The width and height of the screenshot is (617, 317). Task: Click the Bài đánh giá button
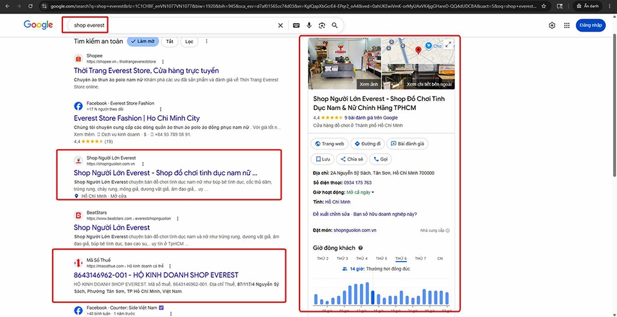[x=407, y=144]
